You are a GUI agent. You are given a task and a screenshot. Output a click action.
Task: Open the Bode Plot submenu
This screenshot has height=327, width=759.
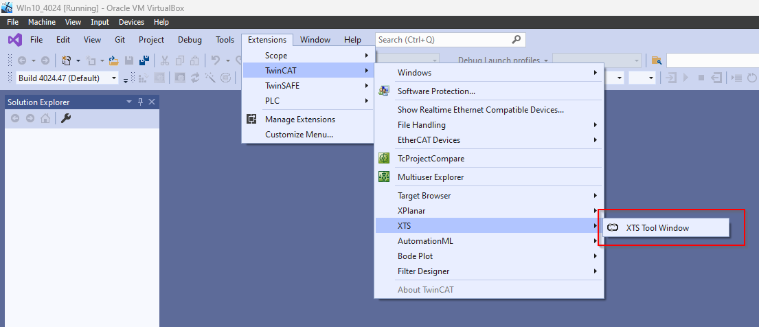coord(489,256)
